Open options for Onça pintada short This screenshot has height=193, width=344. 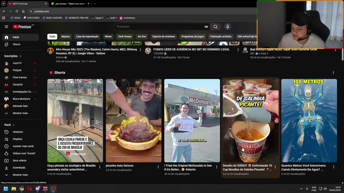[100, 167]
